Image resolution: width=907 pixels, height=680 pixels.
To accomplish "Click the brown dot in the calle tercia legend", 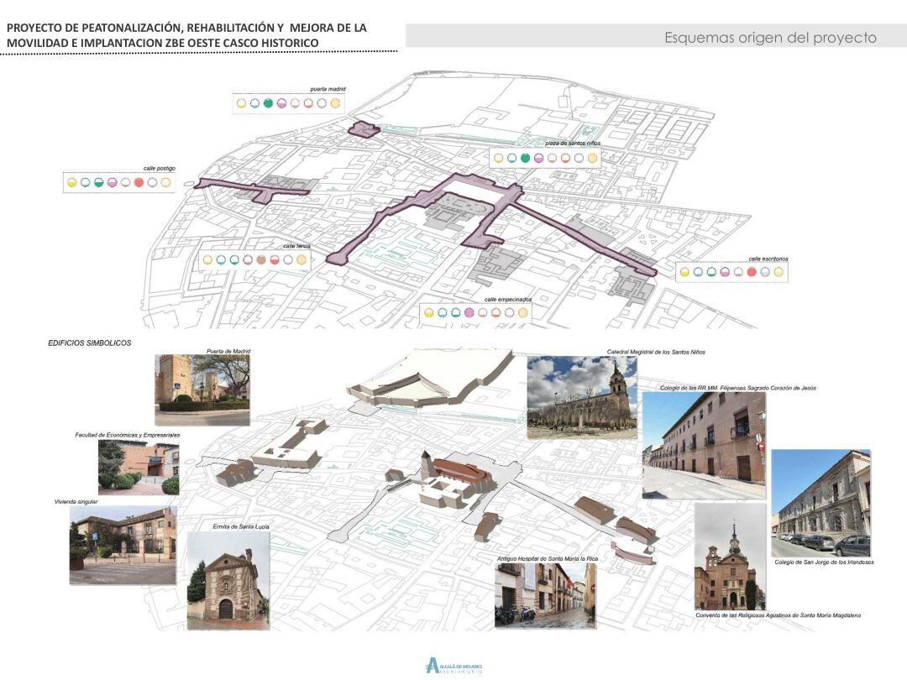I will click(261, 259).
